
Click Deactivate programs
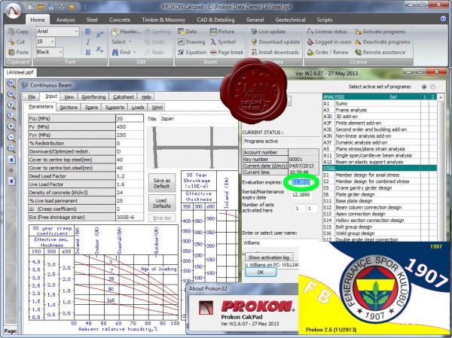pos(383,42)
